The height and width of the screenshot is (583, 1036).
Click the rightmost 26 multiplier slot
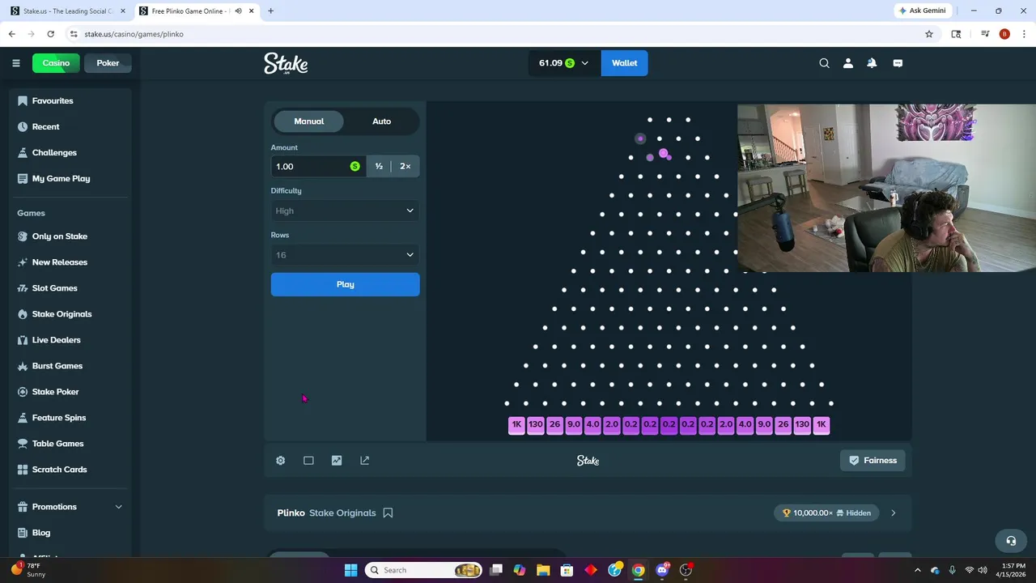click(x=783, y=424)
